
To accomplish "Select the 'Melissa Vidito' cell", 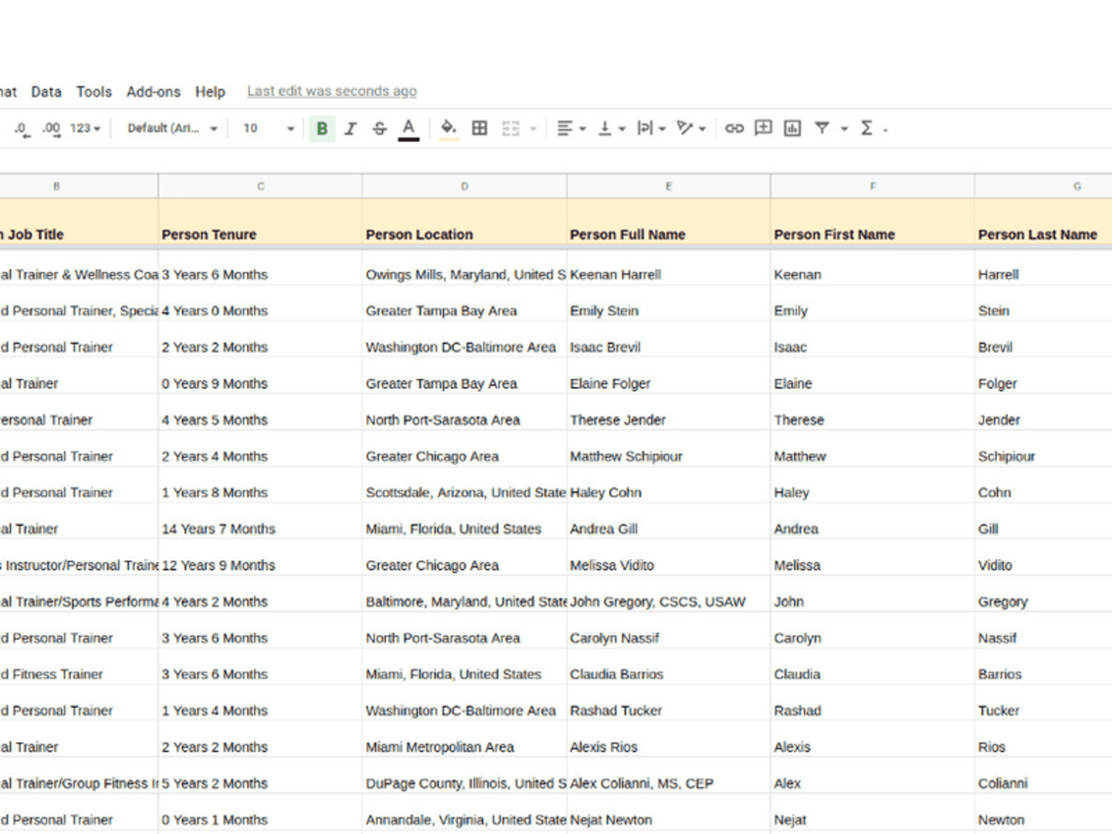I will (669, 558).
